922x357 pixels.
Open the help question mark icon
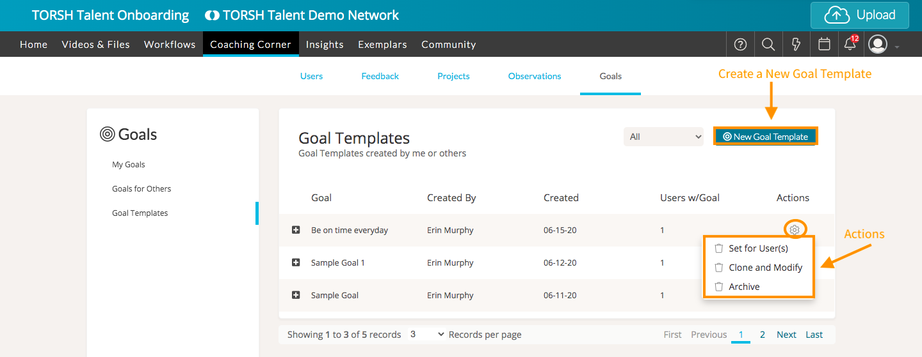(x=740, y=44)
